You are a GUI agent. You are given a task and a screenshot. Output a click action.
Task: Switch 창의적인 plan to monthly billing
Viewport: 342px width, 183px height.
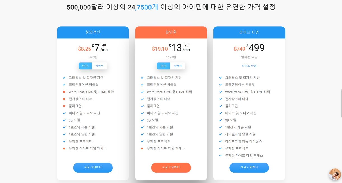point(99,66)
